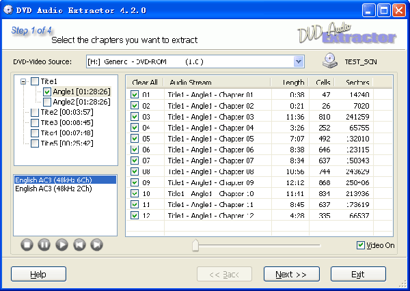Sort by Sectors column header

pos(354,83)
